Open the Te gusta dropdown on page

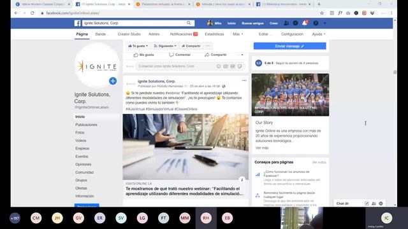coord(138,46)
